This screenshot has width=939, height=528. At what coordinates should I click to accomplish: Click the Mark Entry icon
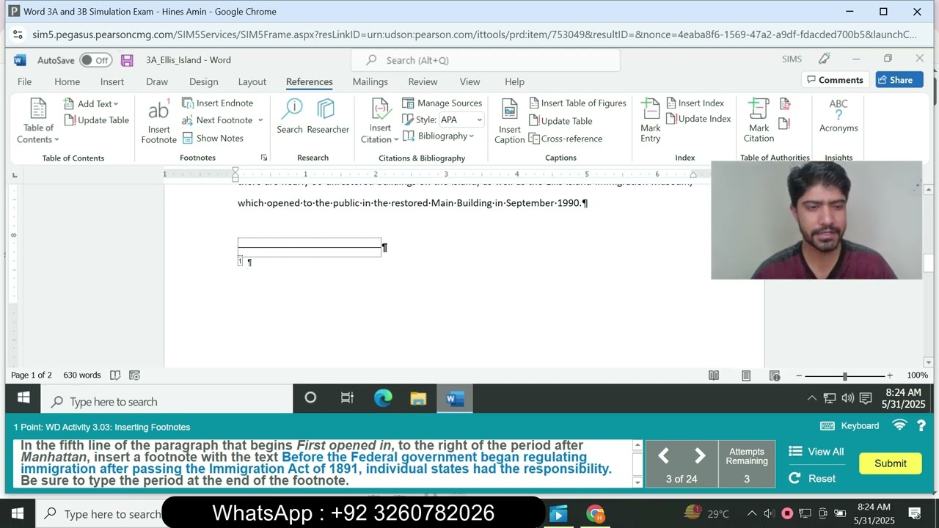(651, 121)
